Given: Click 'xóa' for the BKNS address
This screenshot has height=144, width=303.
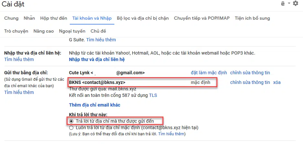Looking at the screenshot, I should (x=277, y=82).
